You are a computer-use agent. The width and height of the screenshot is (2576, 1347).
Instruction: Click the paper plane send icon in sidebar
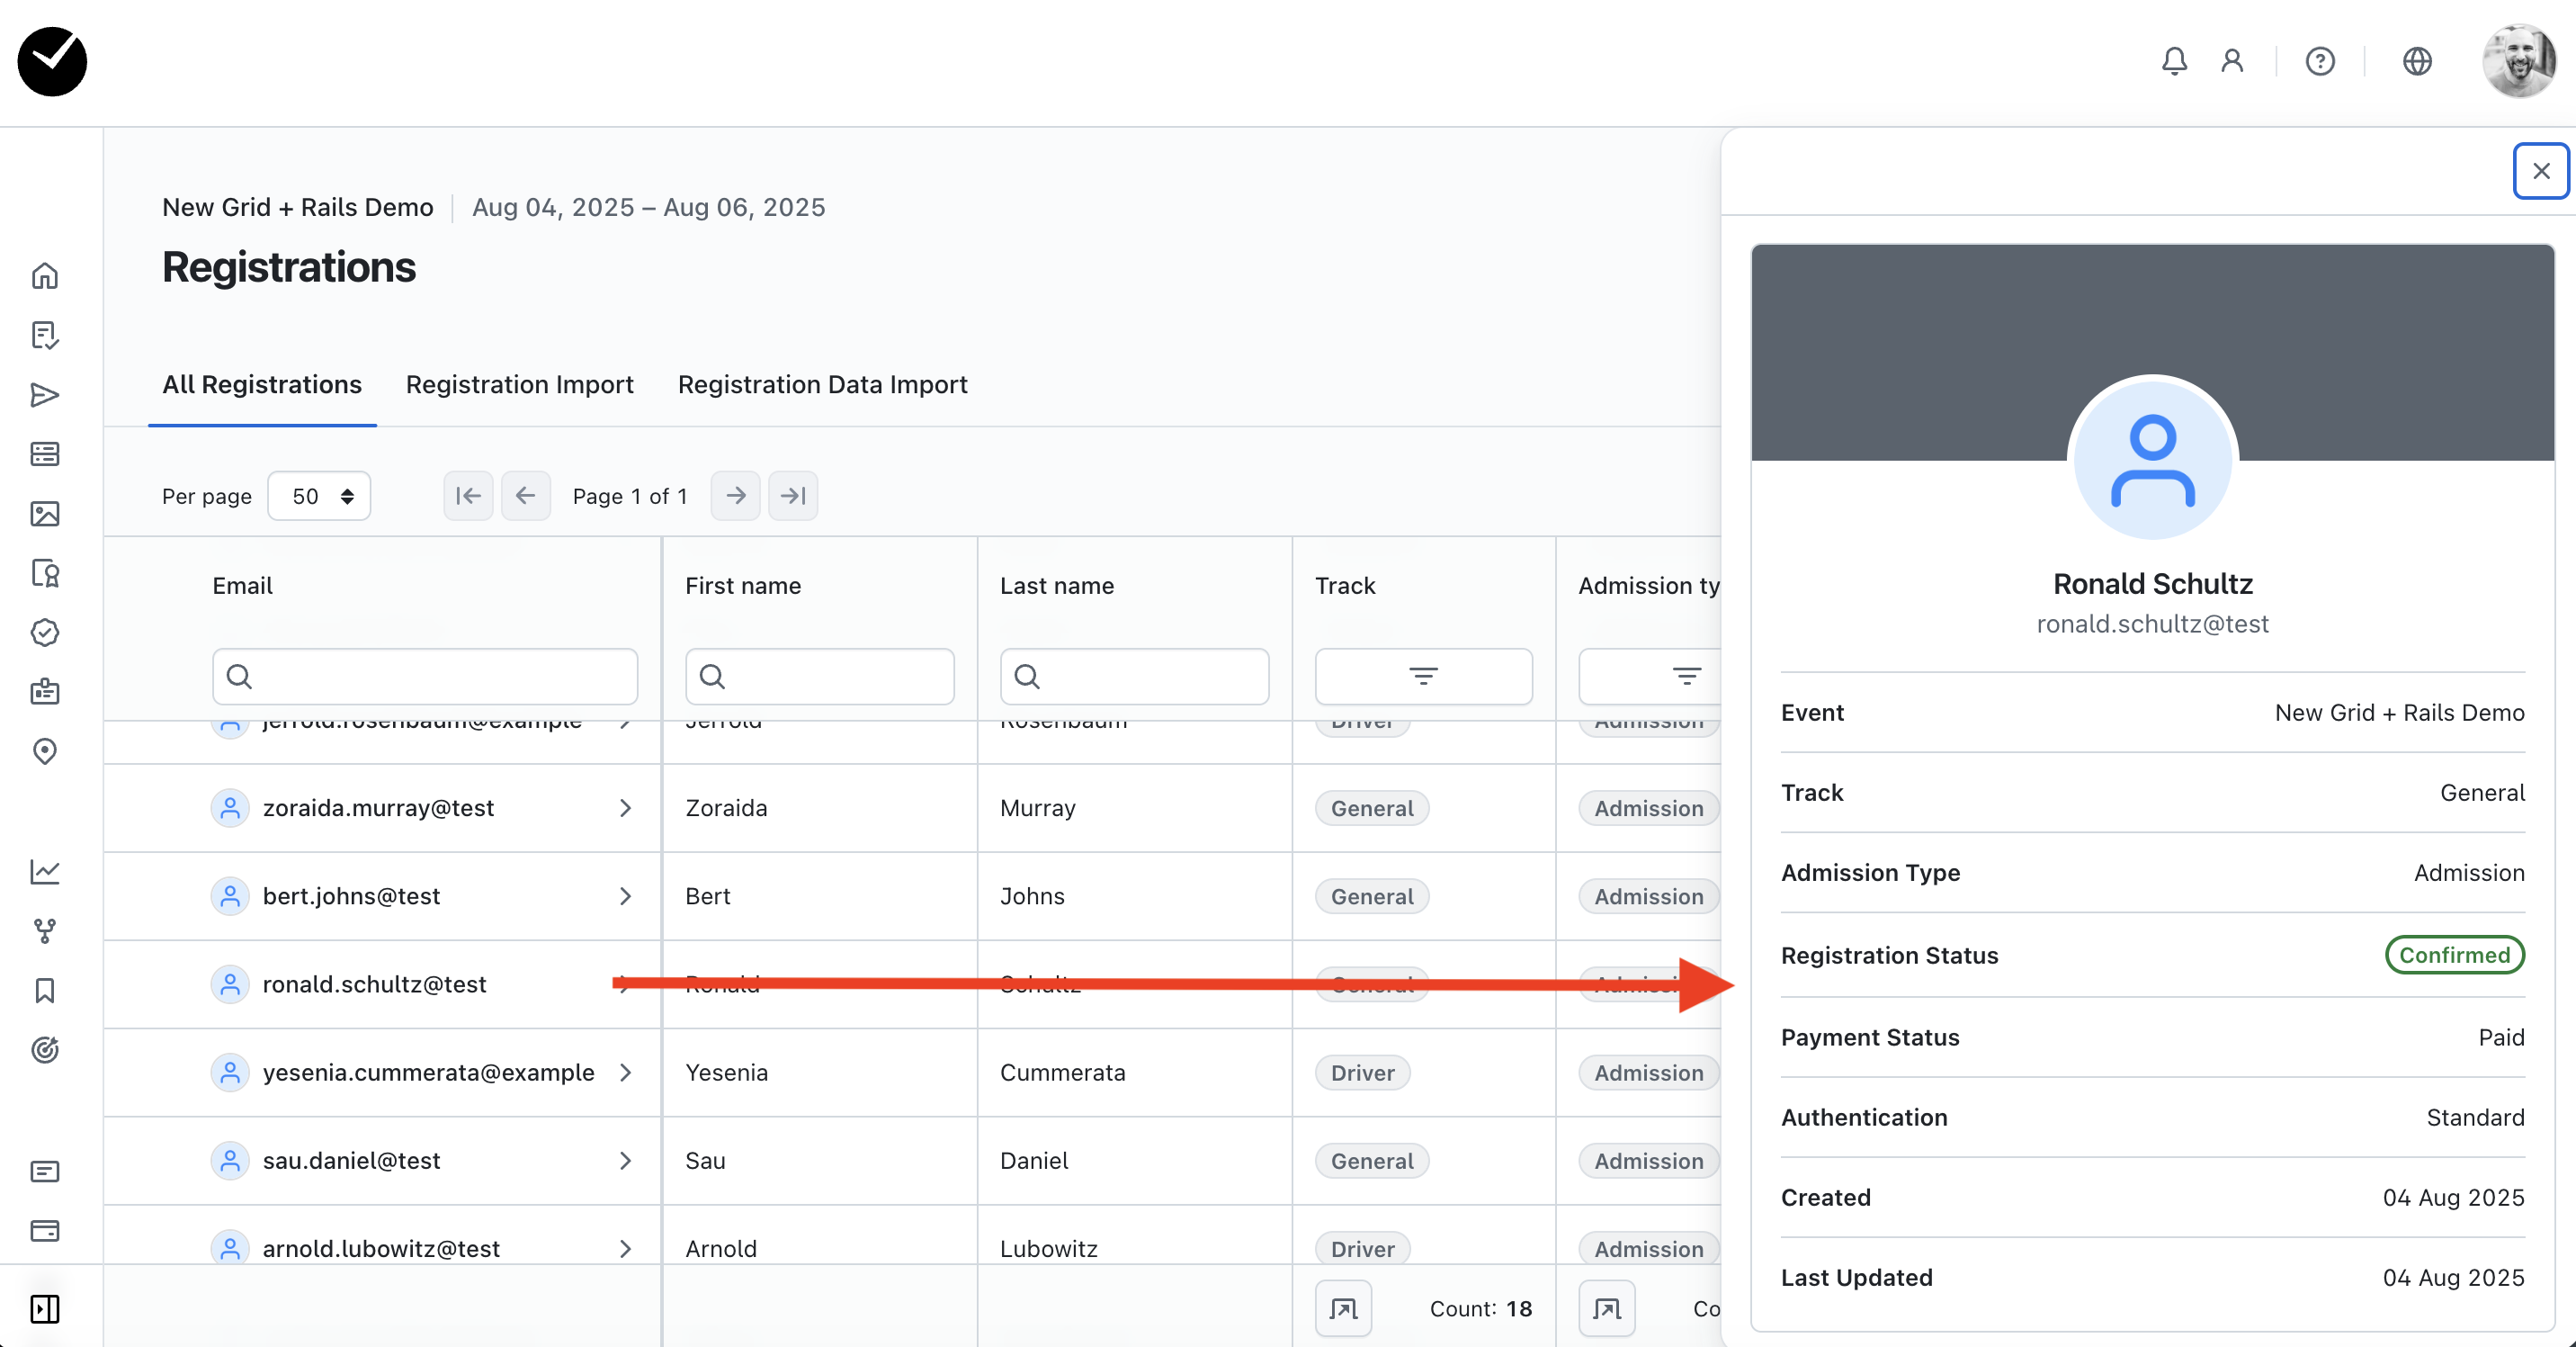pyautogui.click(x=45, y=394)
